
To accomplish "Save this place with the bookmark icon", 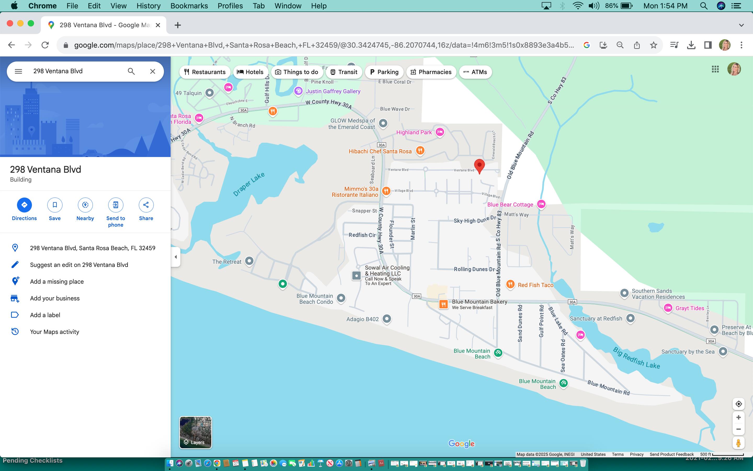I will [55, 209].
